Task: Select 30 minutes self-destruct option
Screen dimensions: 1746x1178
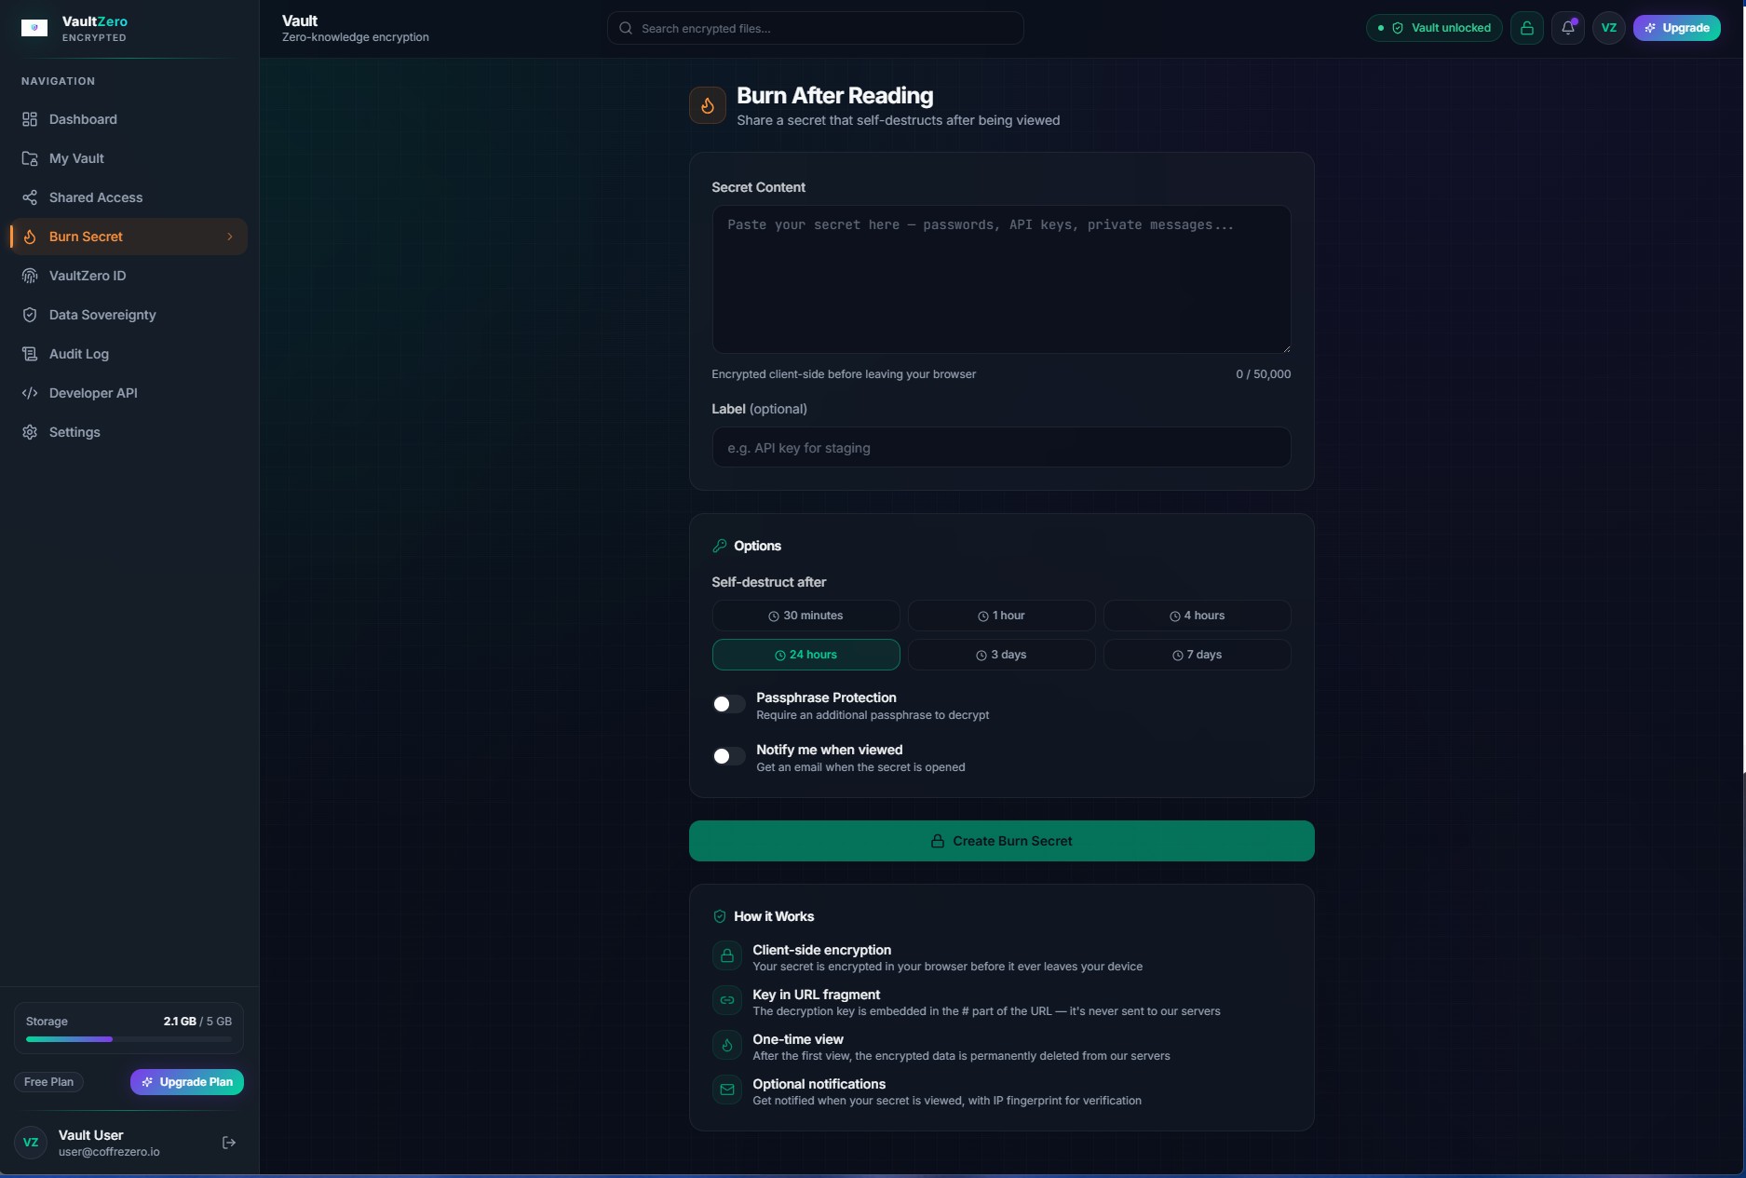Action: click(805, 616)
